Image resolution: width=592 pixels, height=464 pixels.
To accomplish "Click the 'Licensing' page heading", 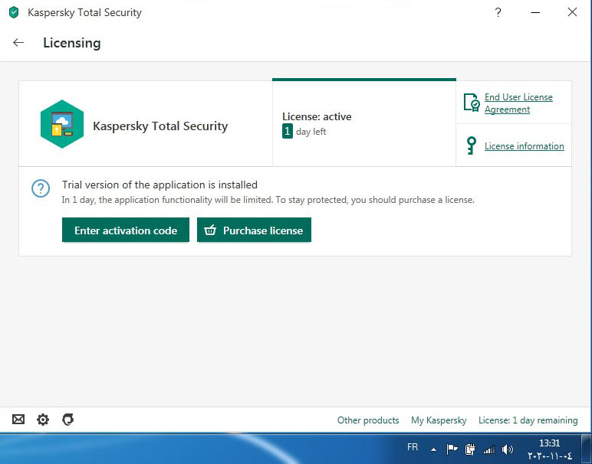I will coord(72,43).
